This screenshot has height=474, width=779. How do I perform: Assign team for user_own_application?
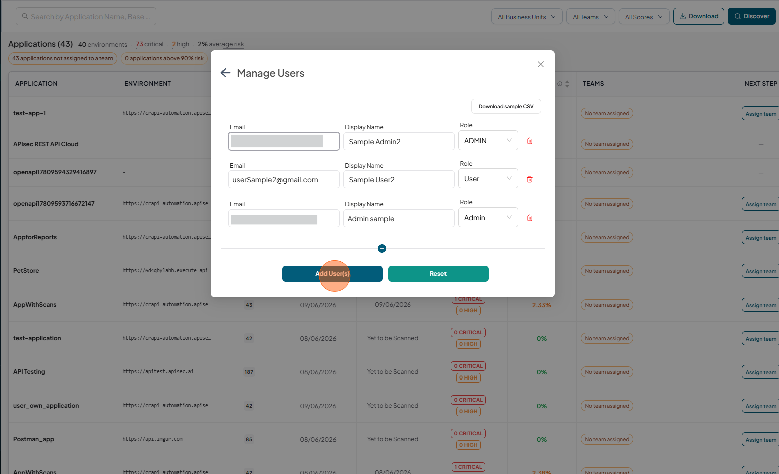pos(760,406)
